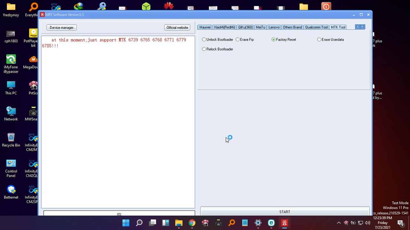Open the cph1803 desktop shortcut
The height and width of the screenshot is (230, 410).
11,36
